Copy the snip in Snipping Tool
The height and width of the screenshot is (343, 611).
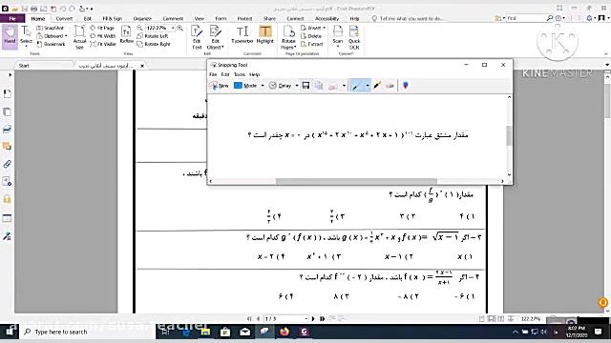[319, 86]
